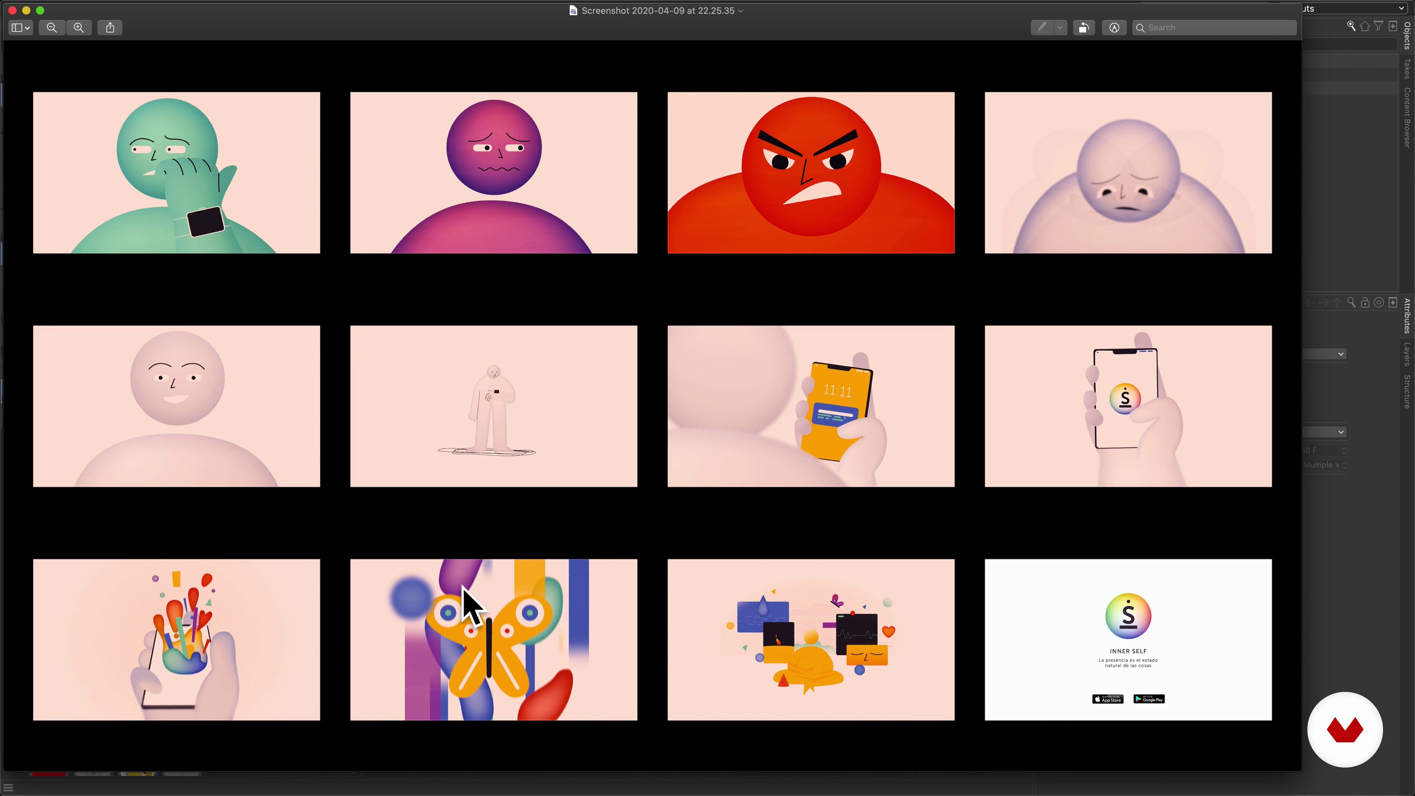The height and width of the screenshot is (796, 1415).
Task: Open the Preview sidebar view menu
Action: coord(21,28)
